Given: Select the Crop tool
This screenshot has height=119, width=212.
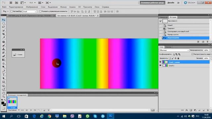Looking at the screenshot, I should pos(4,34).
